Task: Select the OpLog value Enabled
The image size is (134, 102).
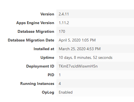Action: coord(66,92)
